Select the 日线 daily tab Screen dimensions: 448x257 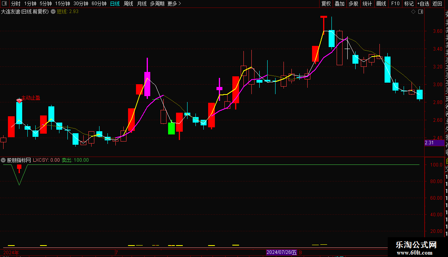point(115,4)
